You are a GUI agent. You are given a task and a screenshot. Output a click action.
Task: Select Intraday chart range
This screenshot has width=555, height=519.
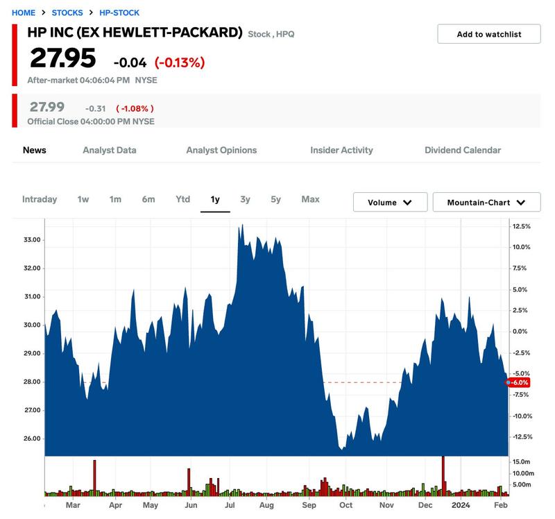coord(40,199)
